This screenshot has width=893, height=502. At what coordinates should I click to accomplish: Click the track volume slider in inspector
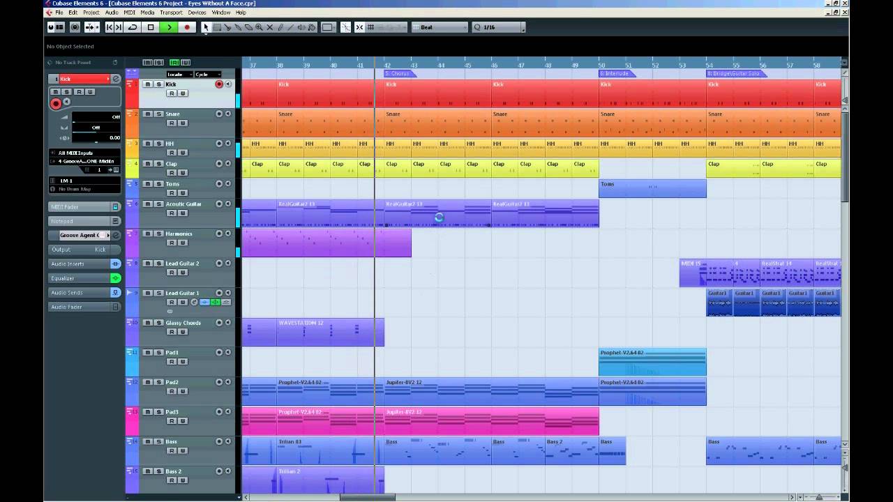[96, 116]
